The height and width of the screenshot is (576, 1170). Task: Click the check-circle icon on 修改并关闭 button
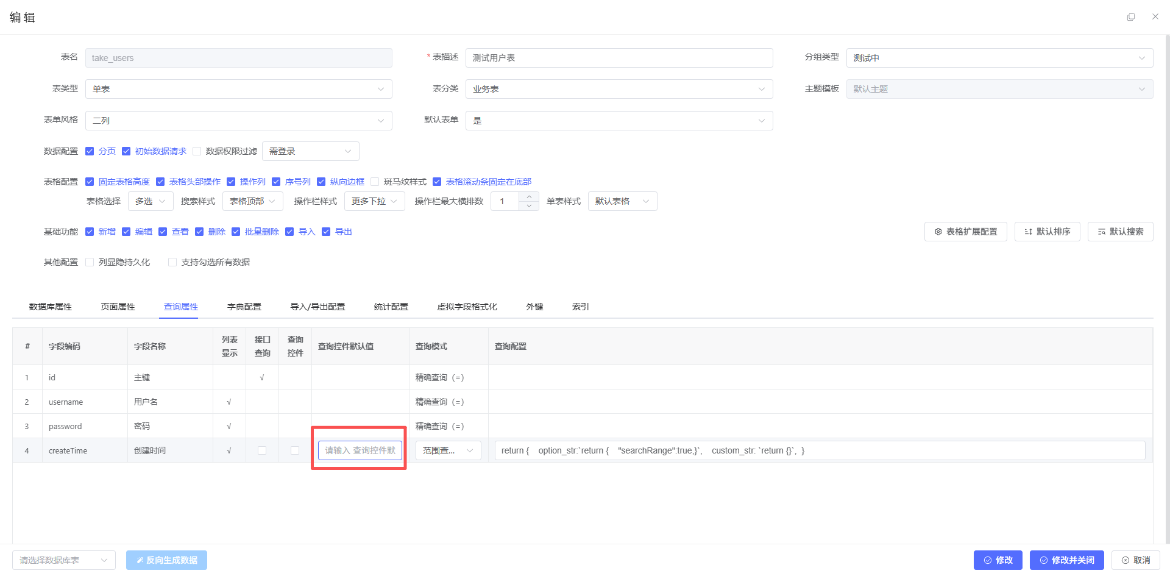coord(1044,560)
